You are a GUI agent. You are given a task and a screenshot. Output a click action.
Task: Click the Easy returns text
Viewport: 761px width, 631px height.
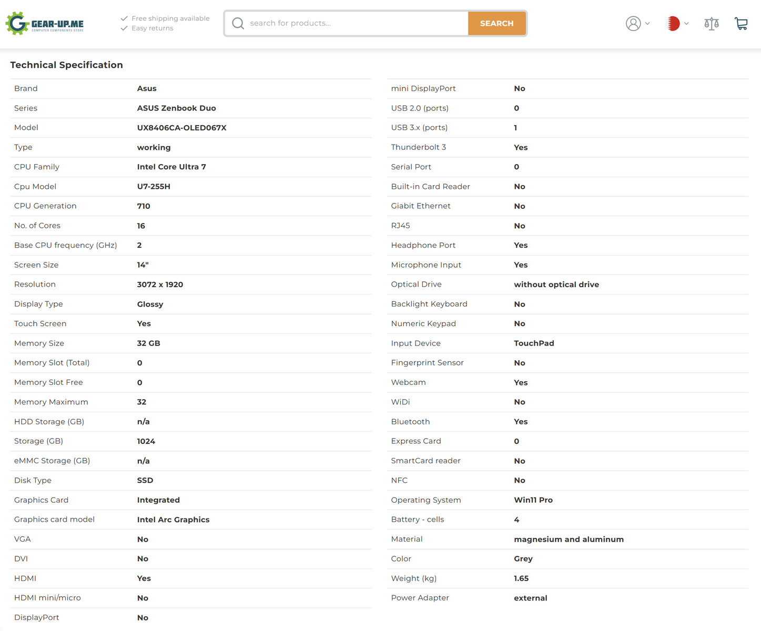153,28
